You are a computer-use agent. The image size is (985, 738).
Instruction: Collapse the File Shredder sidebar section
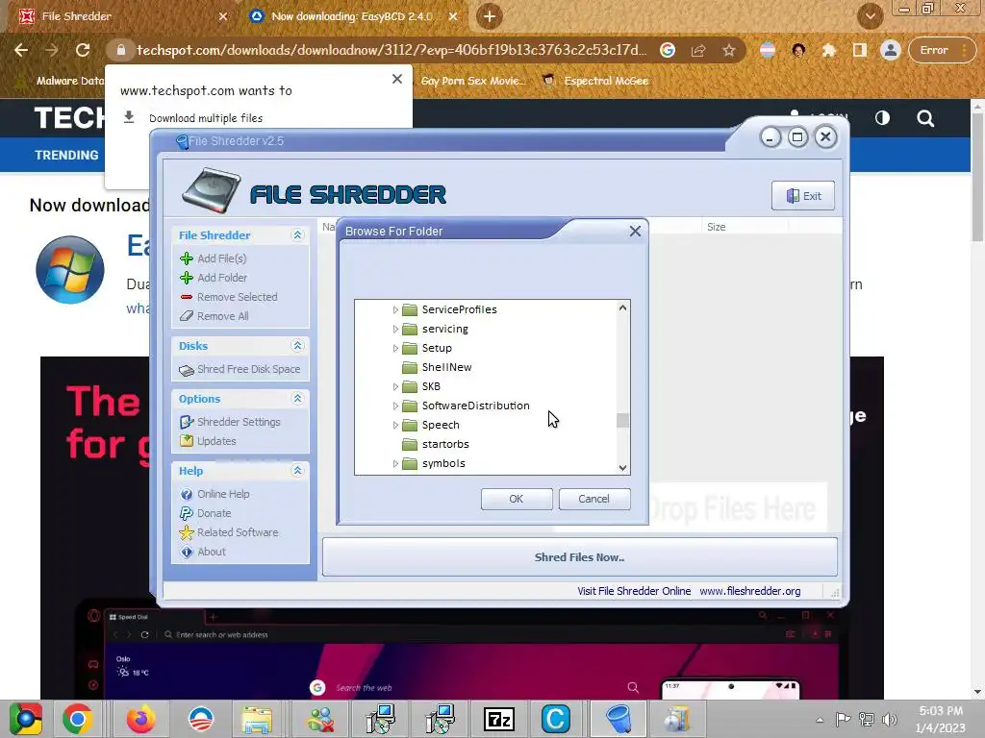[x=298, y=235]
